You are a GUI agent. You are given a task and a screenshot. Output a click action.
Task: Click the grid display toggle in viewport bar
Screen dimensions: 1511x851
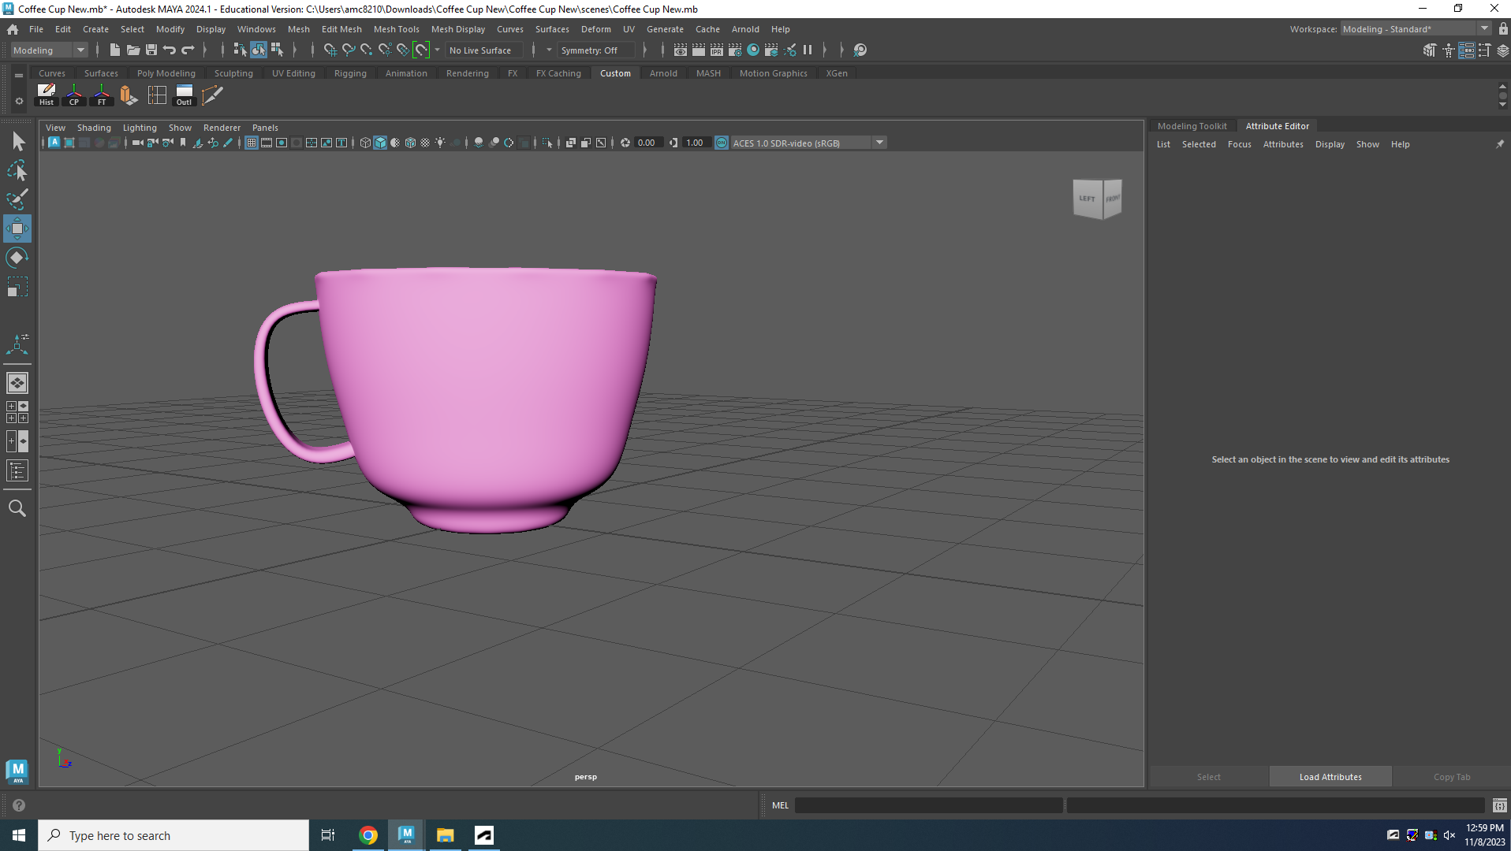(251, 143)
